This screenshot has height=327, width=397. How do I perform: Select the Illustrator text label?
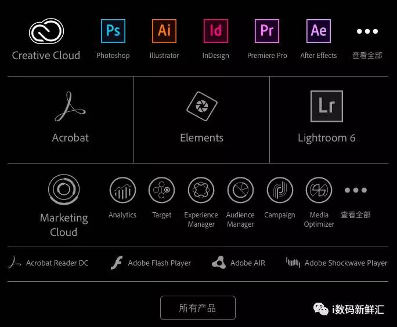click(x=164, y=56)
